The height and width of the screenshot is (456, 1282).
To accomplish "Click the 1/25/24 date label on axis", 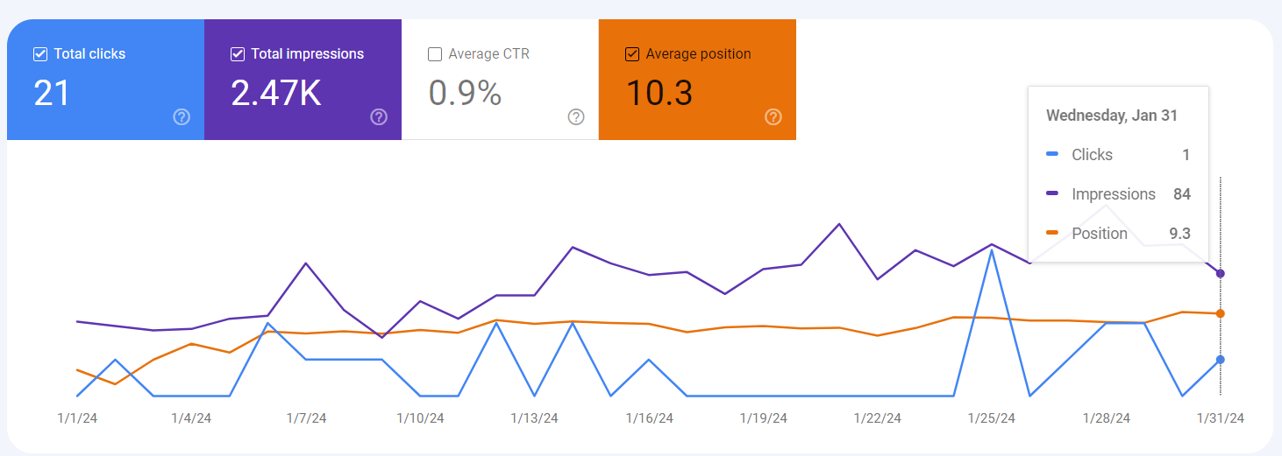I will 992,418.
